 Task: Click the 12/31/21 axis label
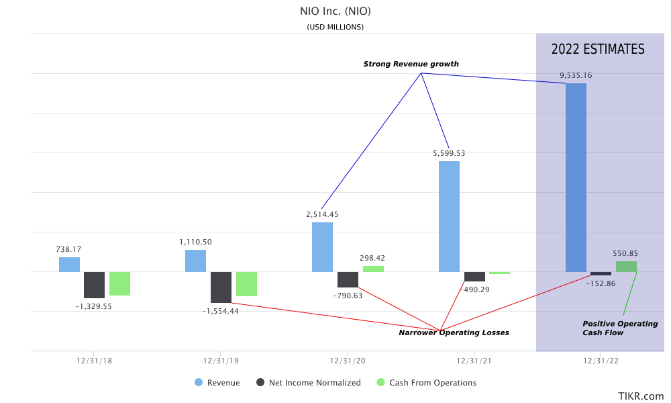[x=474, y=361]
